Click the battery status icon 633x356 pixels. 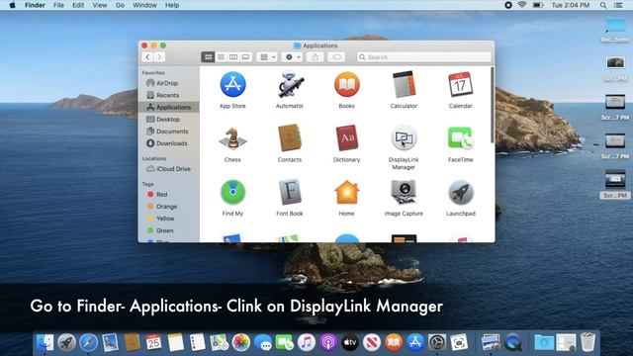pyautogui.click(x=538, y=5)
